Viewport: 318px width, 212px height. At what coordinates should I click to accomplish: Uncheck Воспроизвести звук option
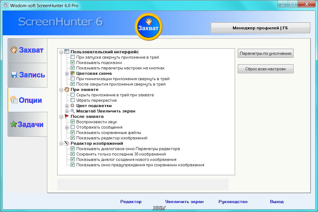pyautogui.click(x=72, y=122)
